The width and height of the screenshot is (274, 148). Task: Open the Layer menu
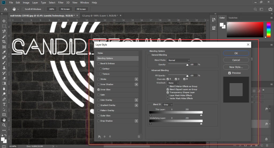coord(35,3)
